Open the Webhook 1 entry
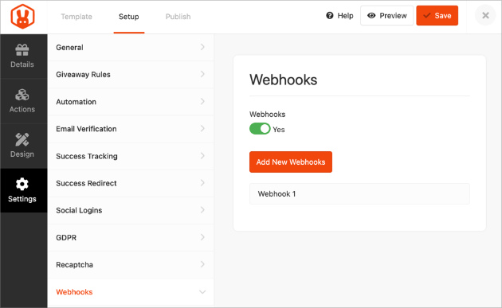The height and width of the screenshot is (308, 502). pos(359,194)
